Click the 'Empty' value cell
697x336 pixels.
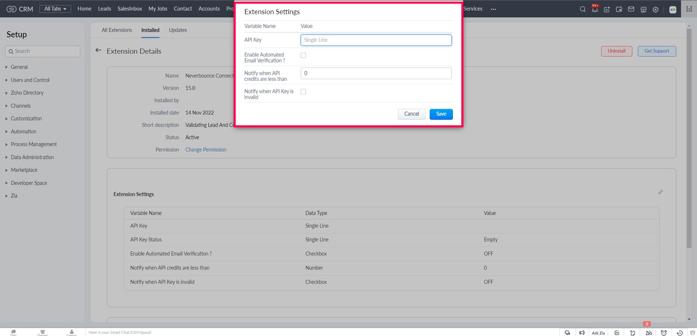(491, 240)
